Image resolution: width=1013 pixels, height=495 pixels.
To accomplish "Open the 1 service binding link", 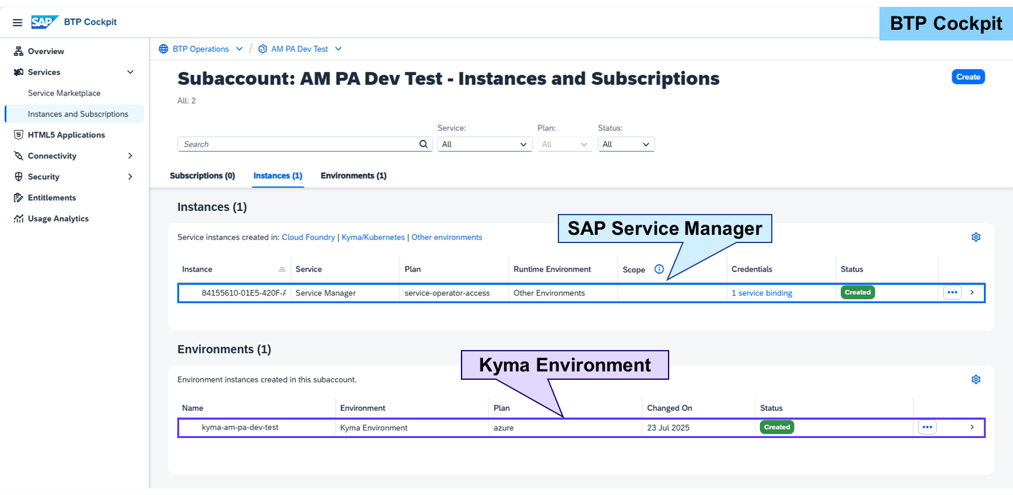I will 762,293.
